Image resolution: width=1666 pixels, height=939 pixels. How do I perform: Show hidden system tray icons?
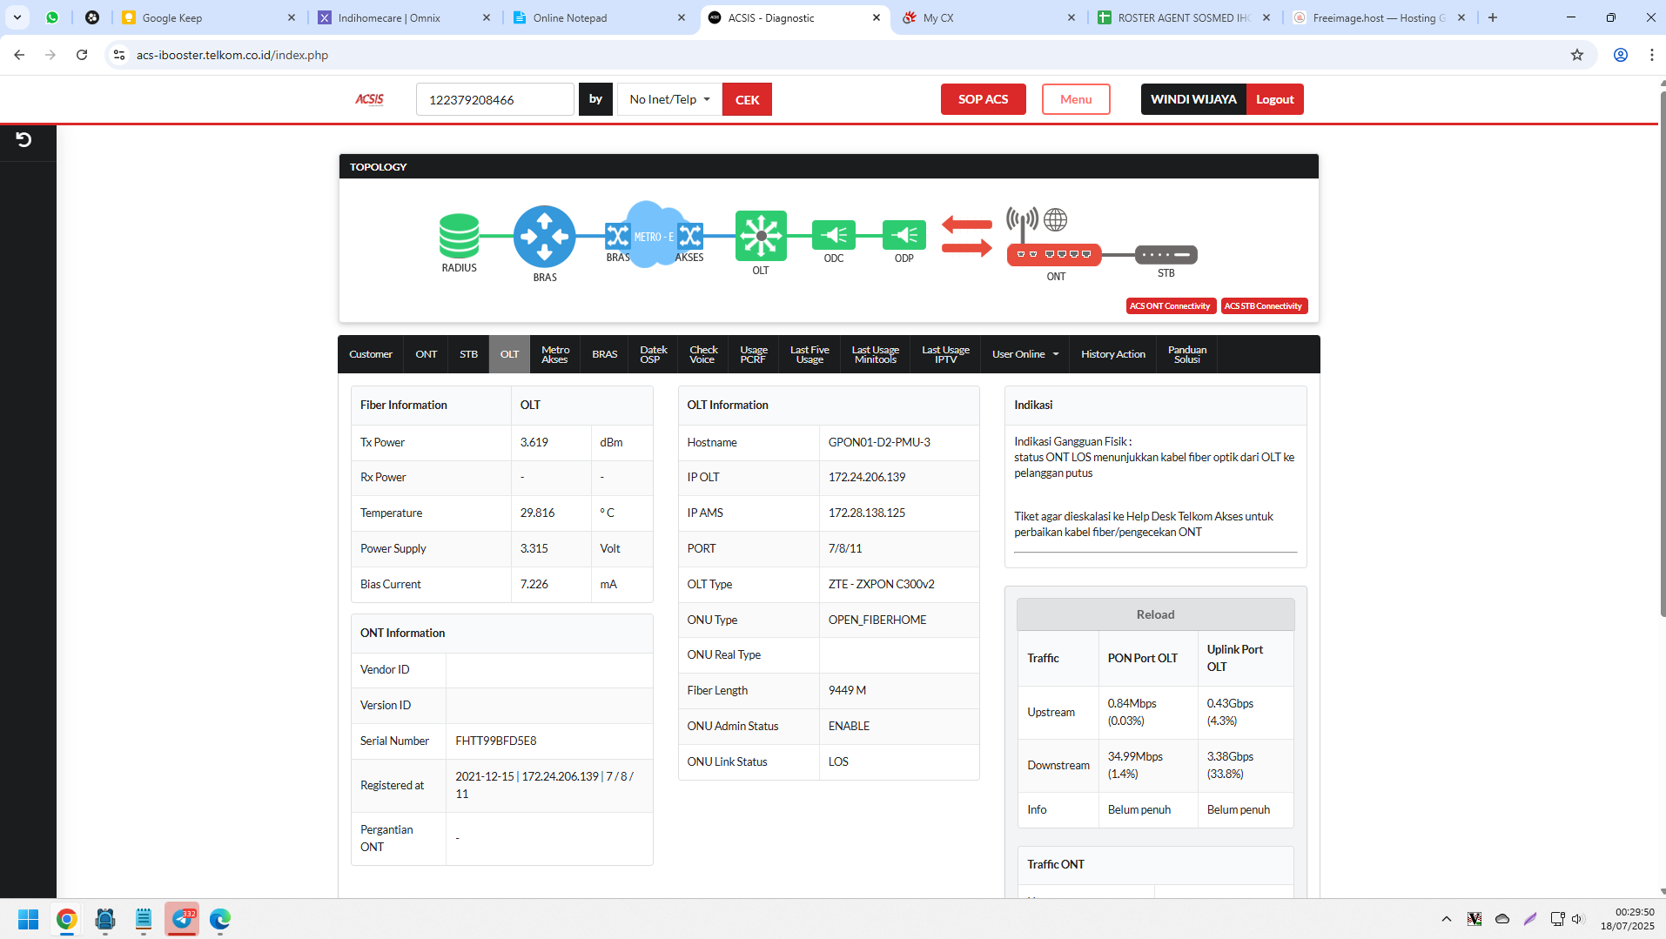(1447, 919)
